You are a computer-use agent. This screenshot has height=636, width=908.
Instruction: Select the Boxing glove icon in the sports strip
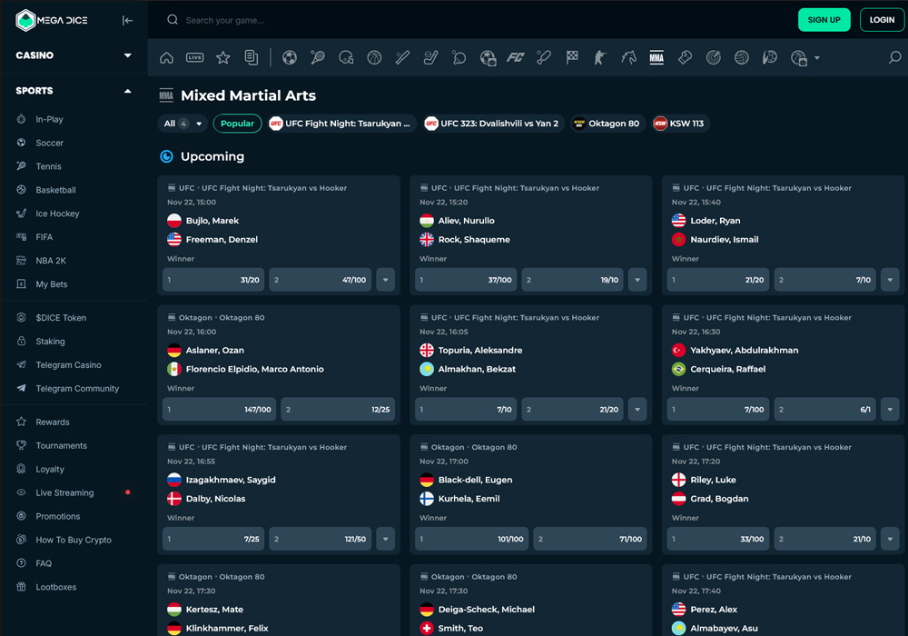[x=686, y=57]
